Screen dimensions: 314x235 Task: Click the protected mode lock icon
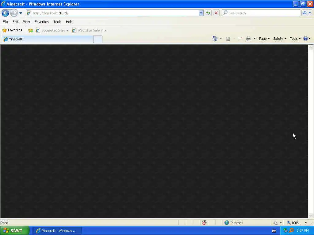(x=276, y=223)
